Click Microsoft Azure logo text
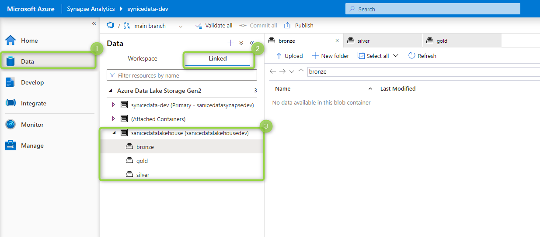 [31, 9]
